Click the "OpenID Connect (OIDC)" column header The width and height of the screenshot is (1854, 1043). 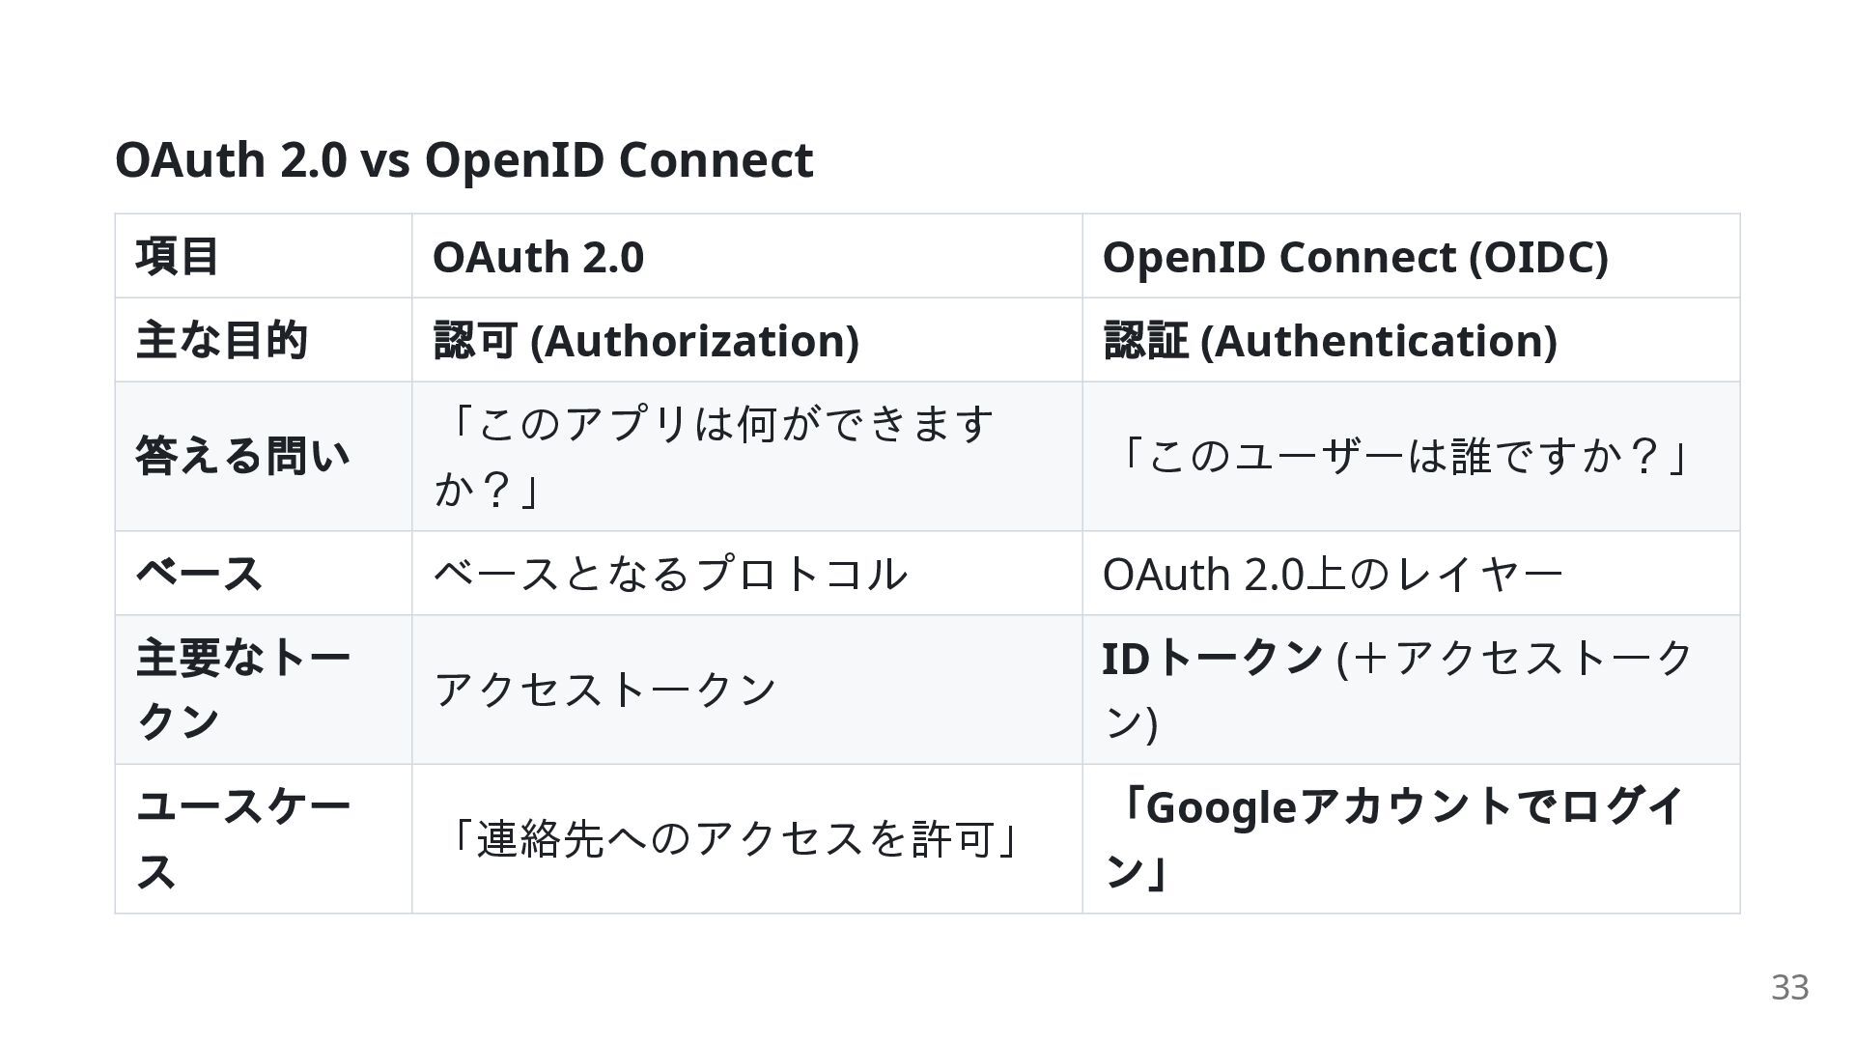coord(1355,257)
